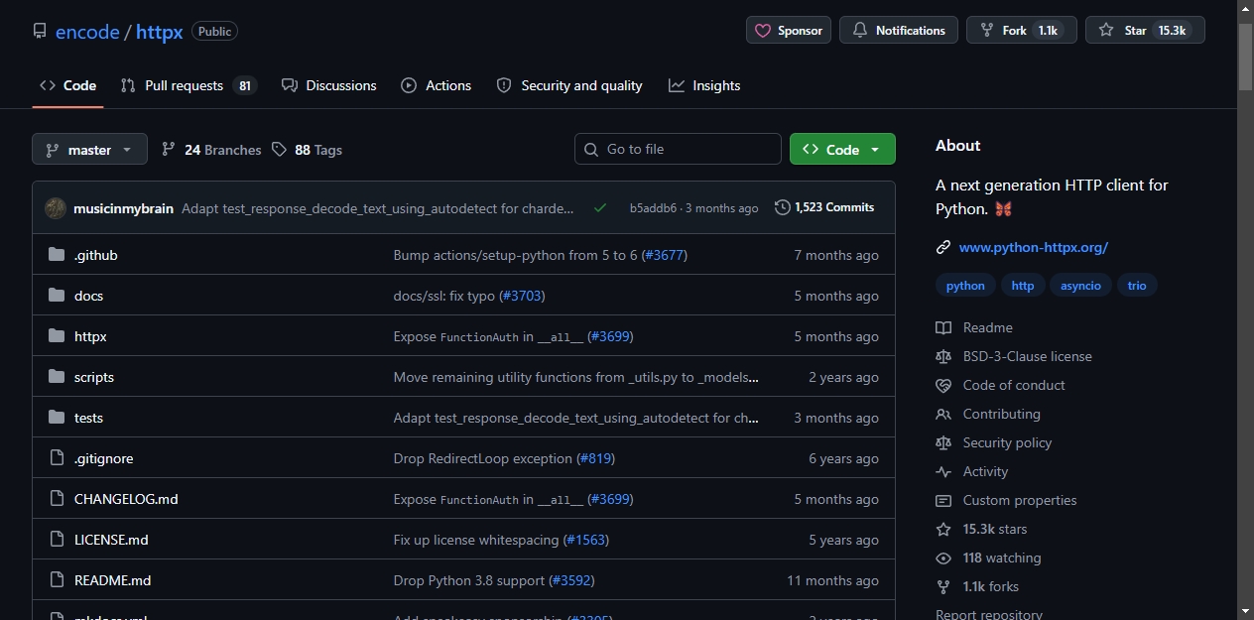Click the trio topic tag

coord(1137,286)
